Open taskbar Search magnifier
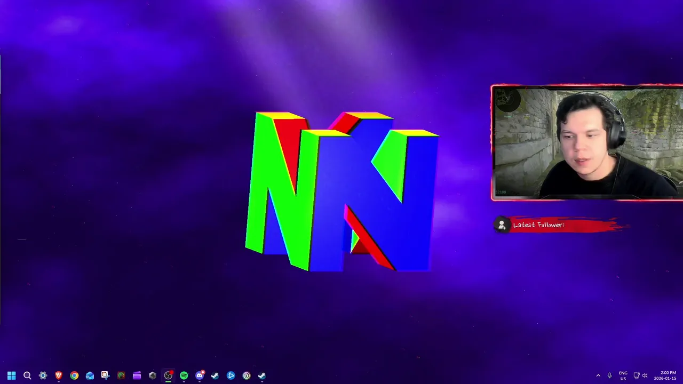Screen dimensions: 683x384 coord(27,375)
